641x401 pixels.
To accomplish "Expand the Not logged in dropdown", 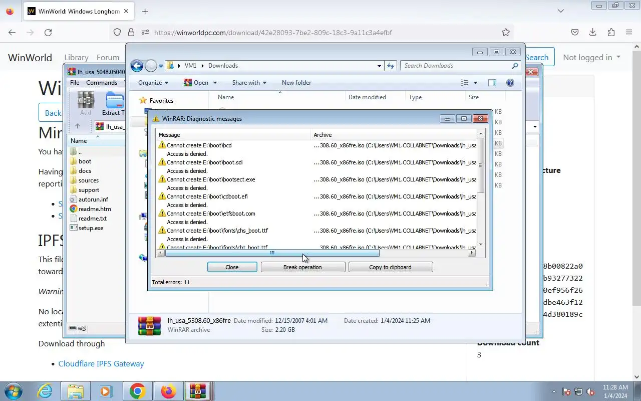I will point(591,58).
